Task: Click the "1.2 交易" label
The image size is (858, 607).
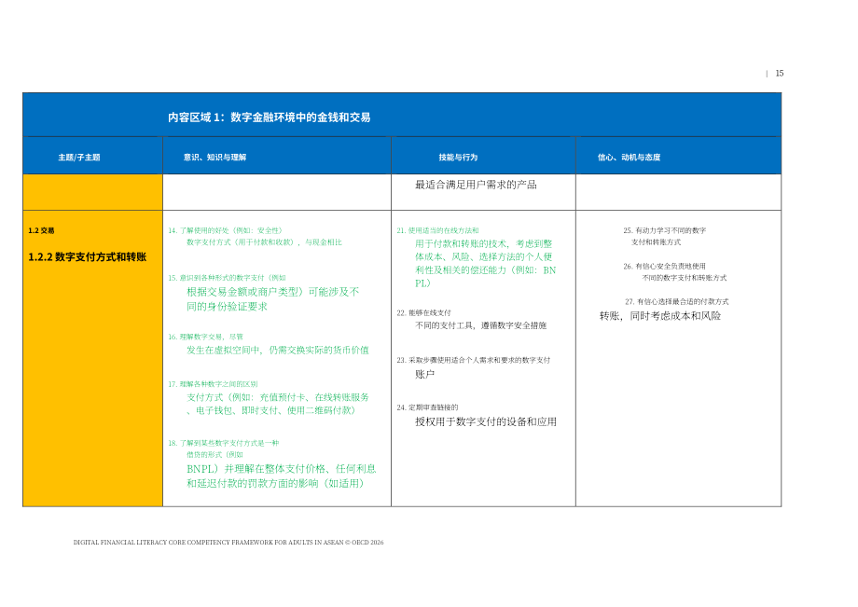Action: pyautogui.click(x=42, y=230)
